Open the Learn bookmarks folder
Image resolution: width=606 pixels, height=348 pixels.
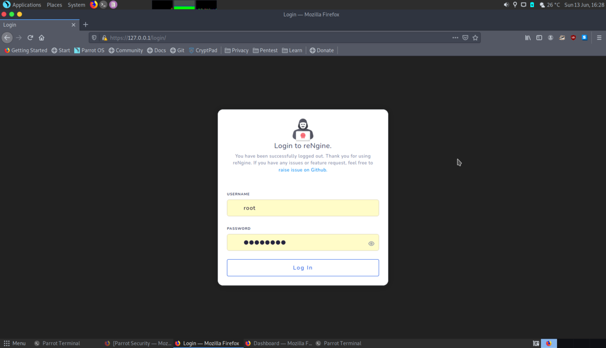(x=292, y=51)
